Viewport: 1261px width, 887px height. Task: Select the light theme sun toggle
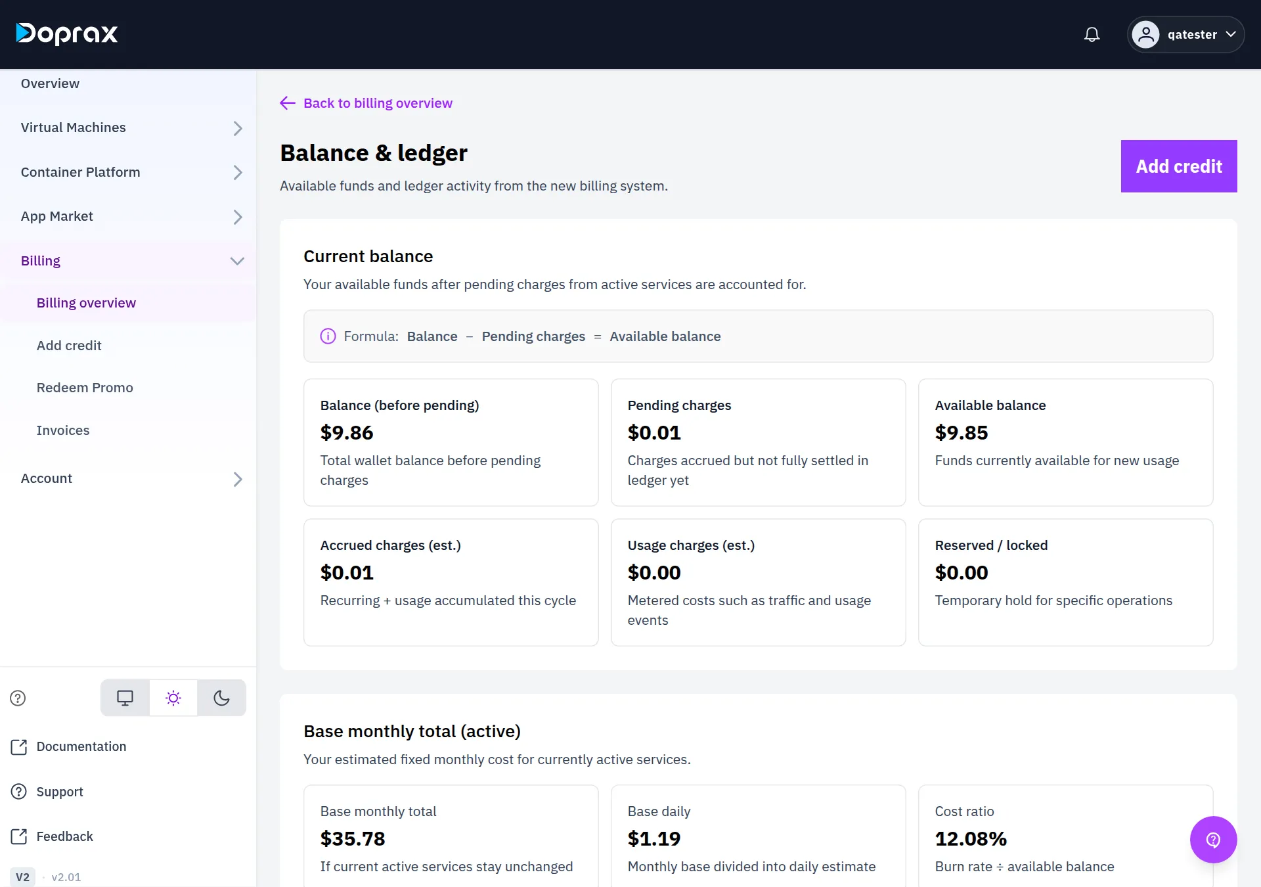173,698
